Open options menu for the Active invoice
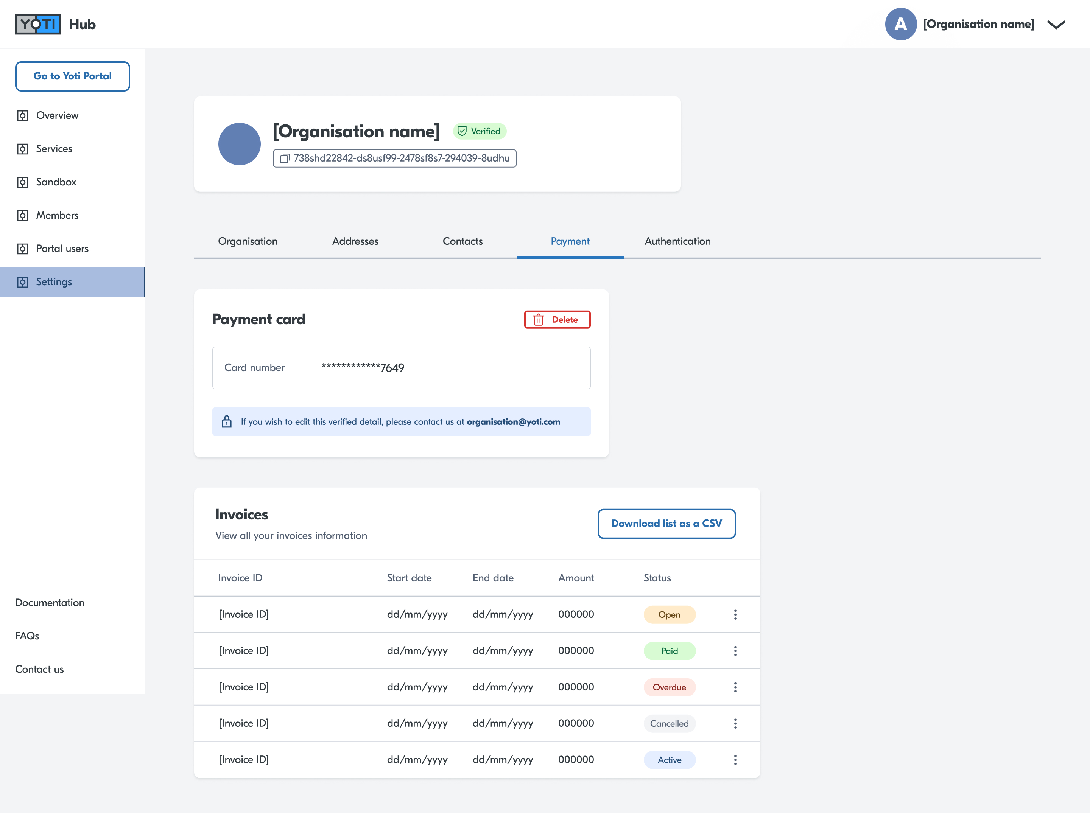 tap(735, 760)
